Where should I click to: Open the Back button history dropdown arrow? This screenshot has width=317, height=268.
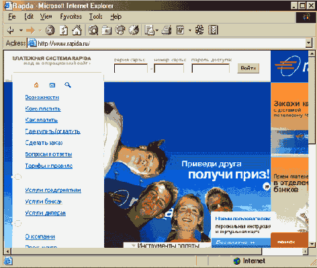pyautogui.click(x=21, y=30)
